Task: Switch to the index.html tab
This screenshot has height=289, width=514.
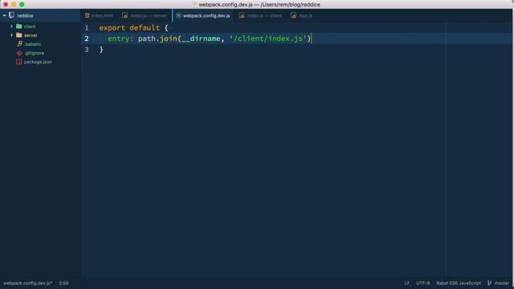Action: click(99, 15)
